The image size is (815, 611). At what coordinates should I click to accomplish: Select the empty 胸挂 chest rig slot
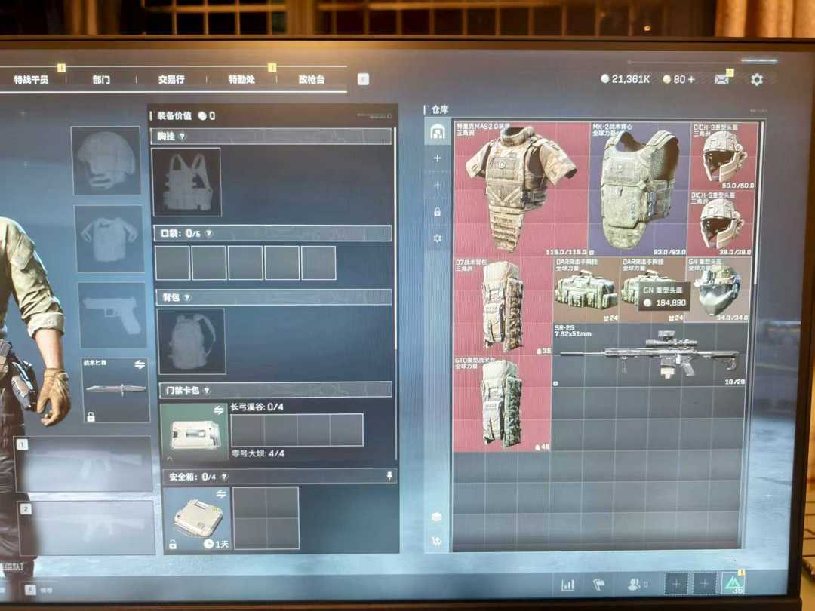(186, 182)
